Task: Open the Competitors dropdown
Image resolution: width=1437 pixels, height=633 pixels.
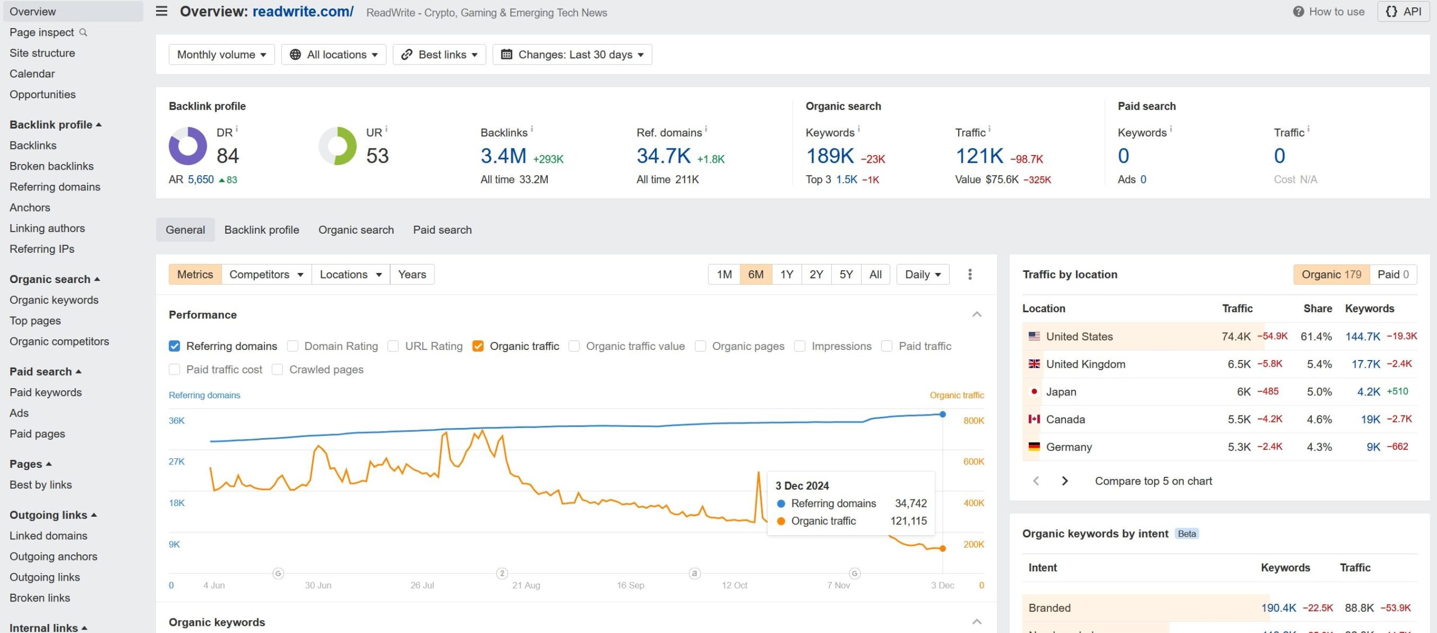Action: pyautogui.click(x=267, y=274)
